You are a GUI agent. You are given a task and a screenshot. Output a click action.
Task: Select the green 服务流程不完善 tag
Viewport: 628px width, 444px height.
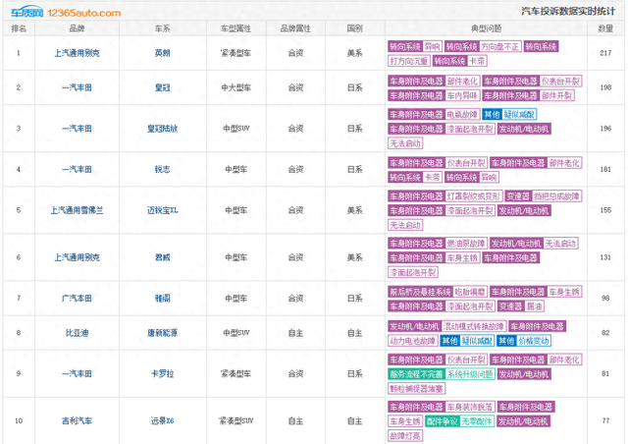click(416, 374)
